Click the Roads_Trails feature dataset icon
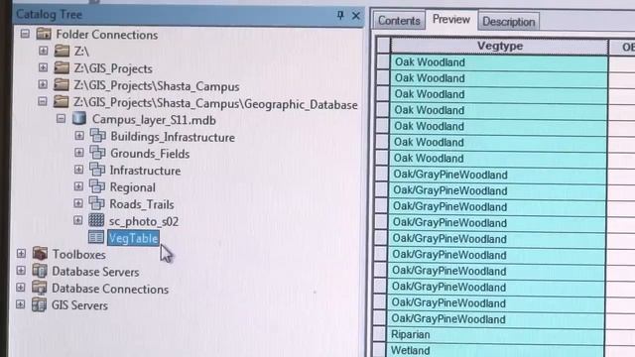The height and width of the screenshot is (357, 635). pos(97,203)
